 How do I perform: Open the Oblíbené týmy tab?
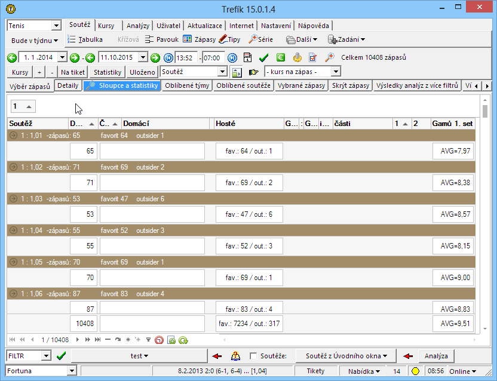187,86
